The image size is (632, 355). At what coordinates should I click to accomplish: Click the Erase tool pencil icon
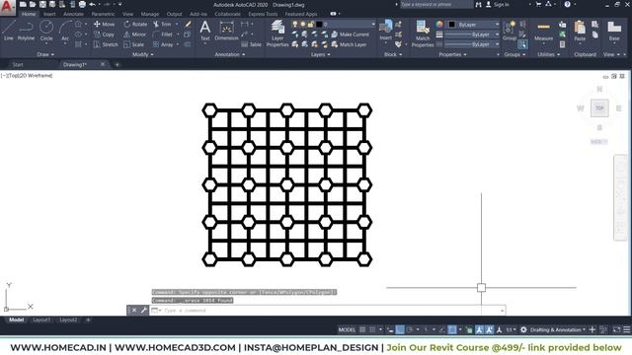coord(188,24)
